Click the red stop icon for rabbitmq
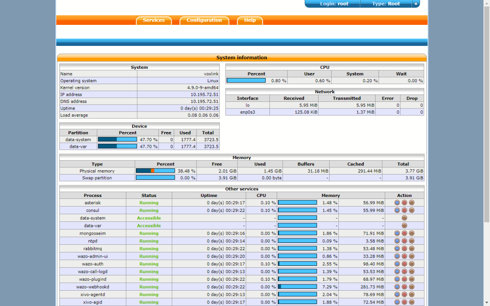 pyautogui.click(x=404, y=249)
